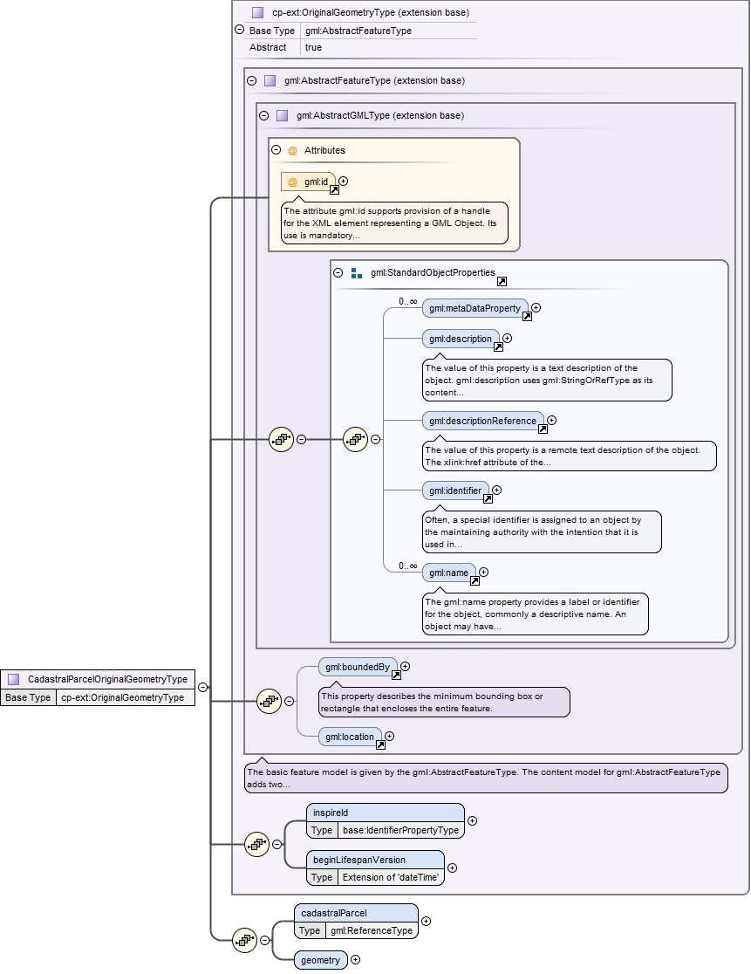Click the sequence icon beside cadastralParcel
The width and height of the screenshot is (751, 974).
click(244, 940)
